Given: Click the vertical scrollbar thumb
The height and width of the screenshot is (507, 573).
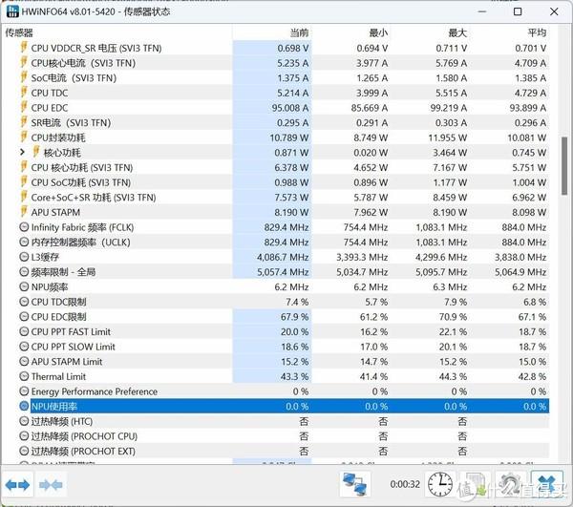Looking at the screenshot, I should (x=564, y=166).
